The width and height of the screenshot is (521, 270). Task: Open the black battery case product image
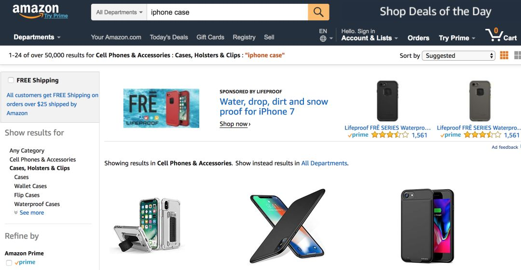click(427, 226)
